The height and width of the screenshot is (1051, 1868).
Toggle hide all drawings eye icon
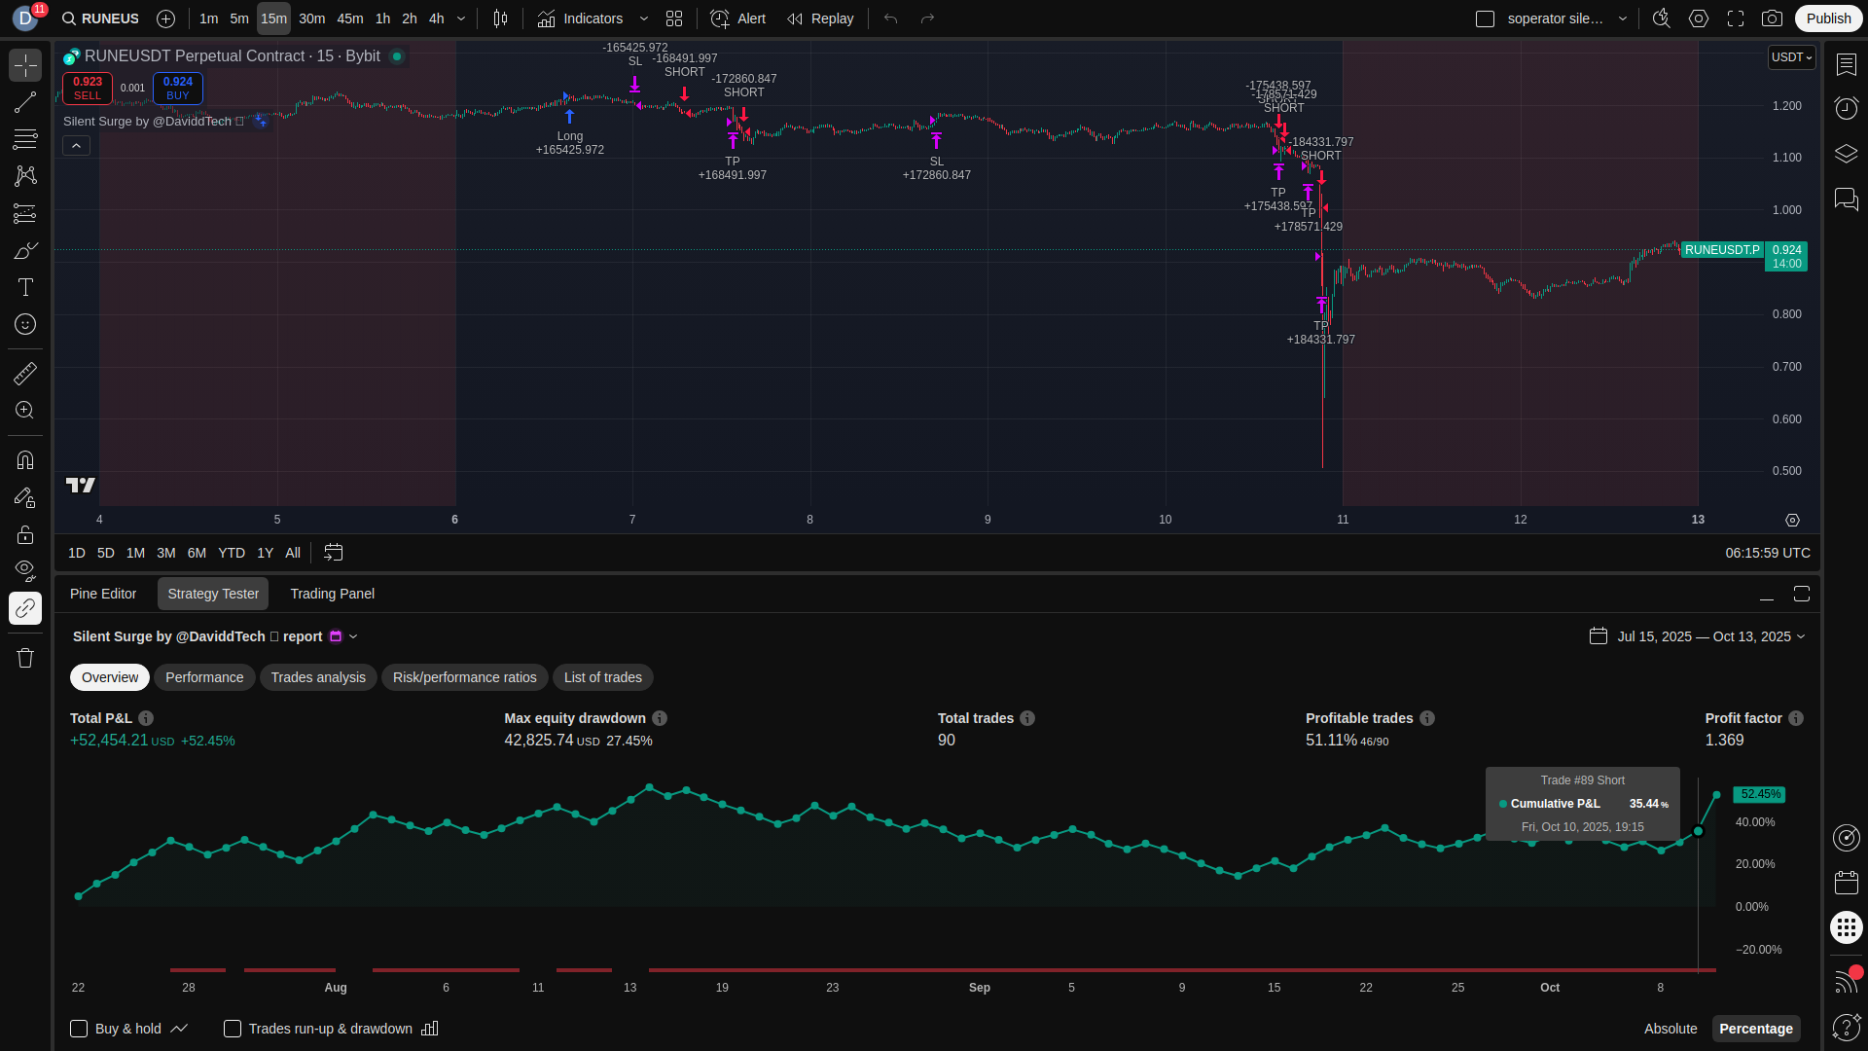[x=25, y=569]
